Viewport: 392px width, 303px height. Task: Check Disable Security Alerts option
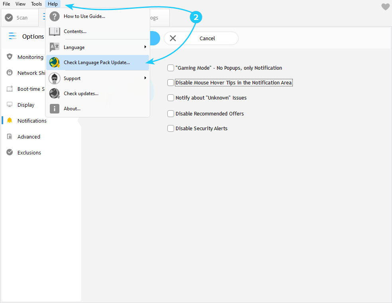(171, 129)
